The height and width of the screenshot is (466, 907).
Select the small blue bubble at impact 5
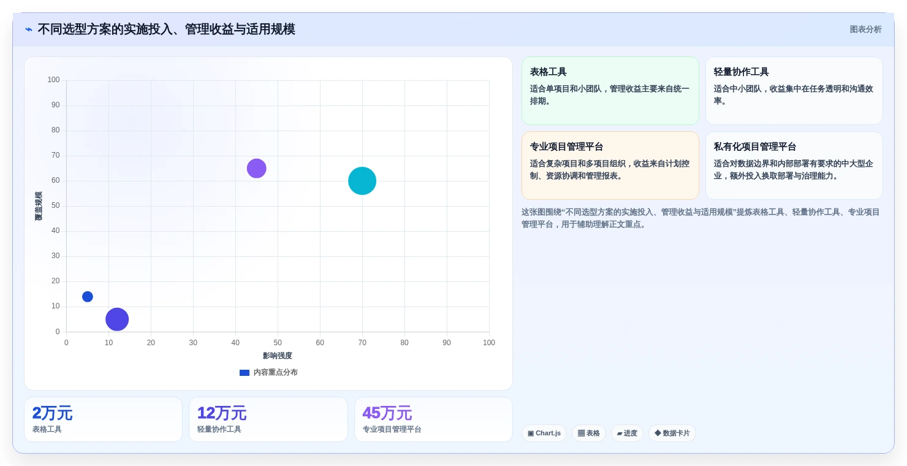pyautogui.click(x=88, y=297)
